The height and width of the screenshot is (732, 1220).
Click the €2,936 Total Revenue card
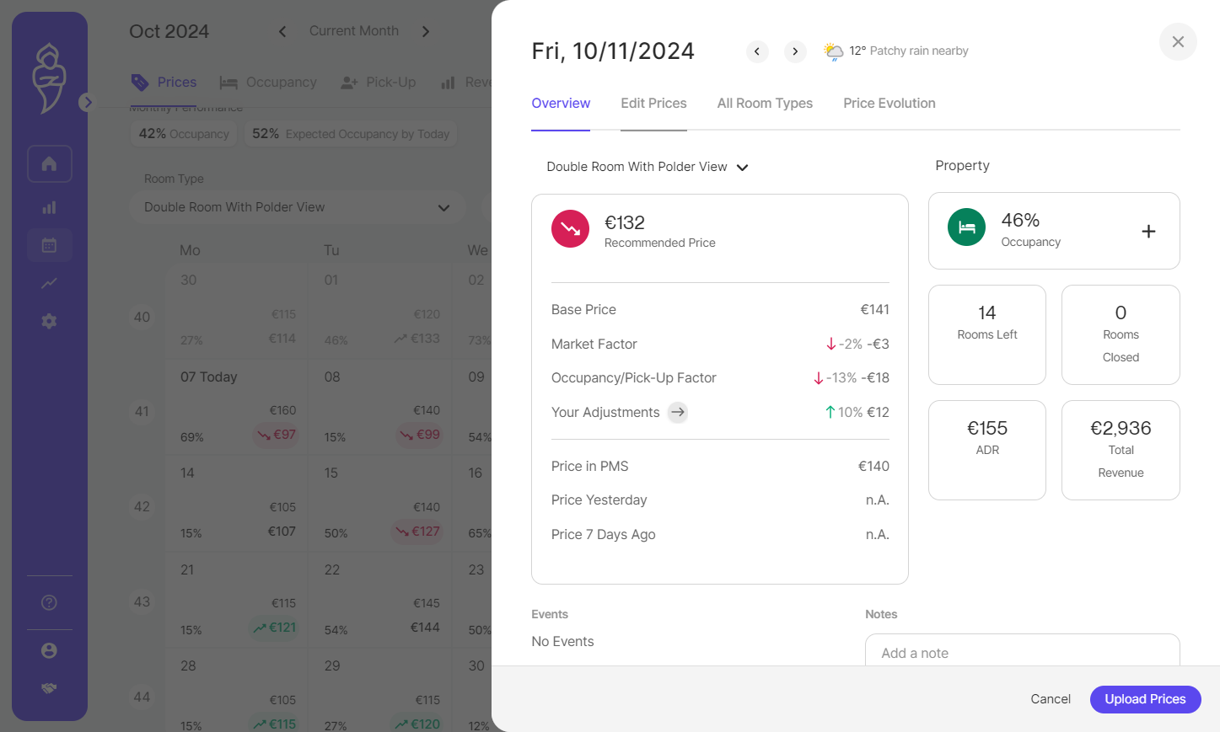(1121, 450)
